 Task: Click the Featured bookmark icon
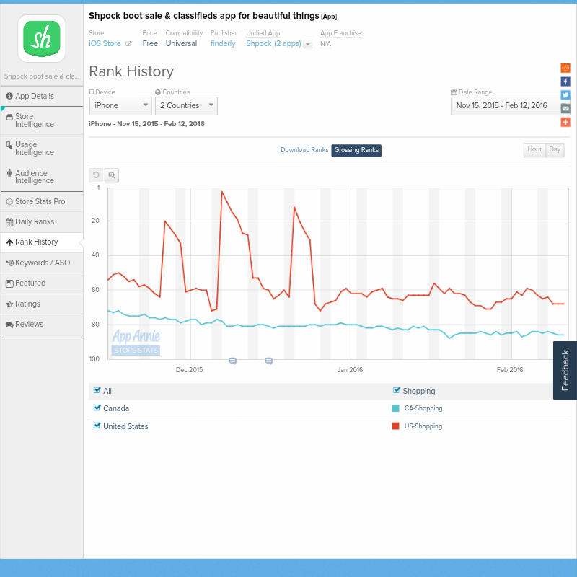coord(9,283)
